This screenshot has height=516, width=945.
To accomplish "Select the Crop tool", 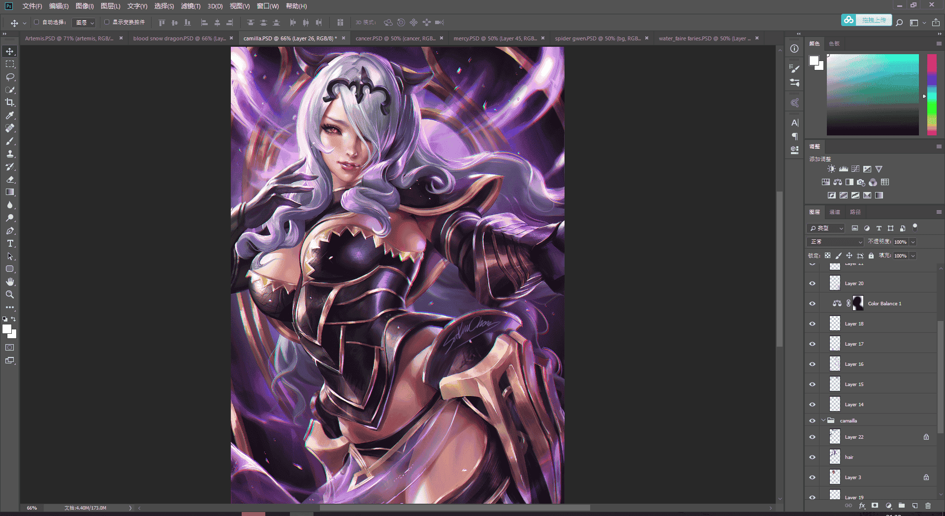I will 10,102.
